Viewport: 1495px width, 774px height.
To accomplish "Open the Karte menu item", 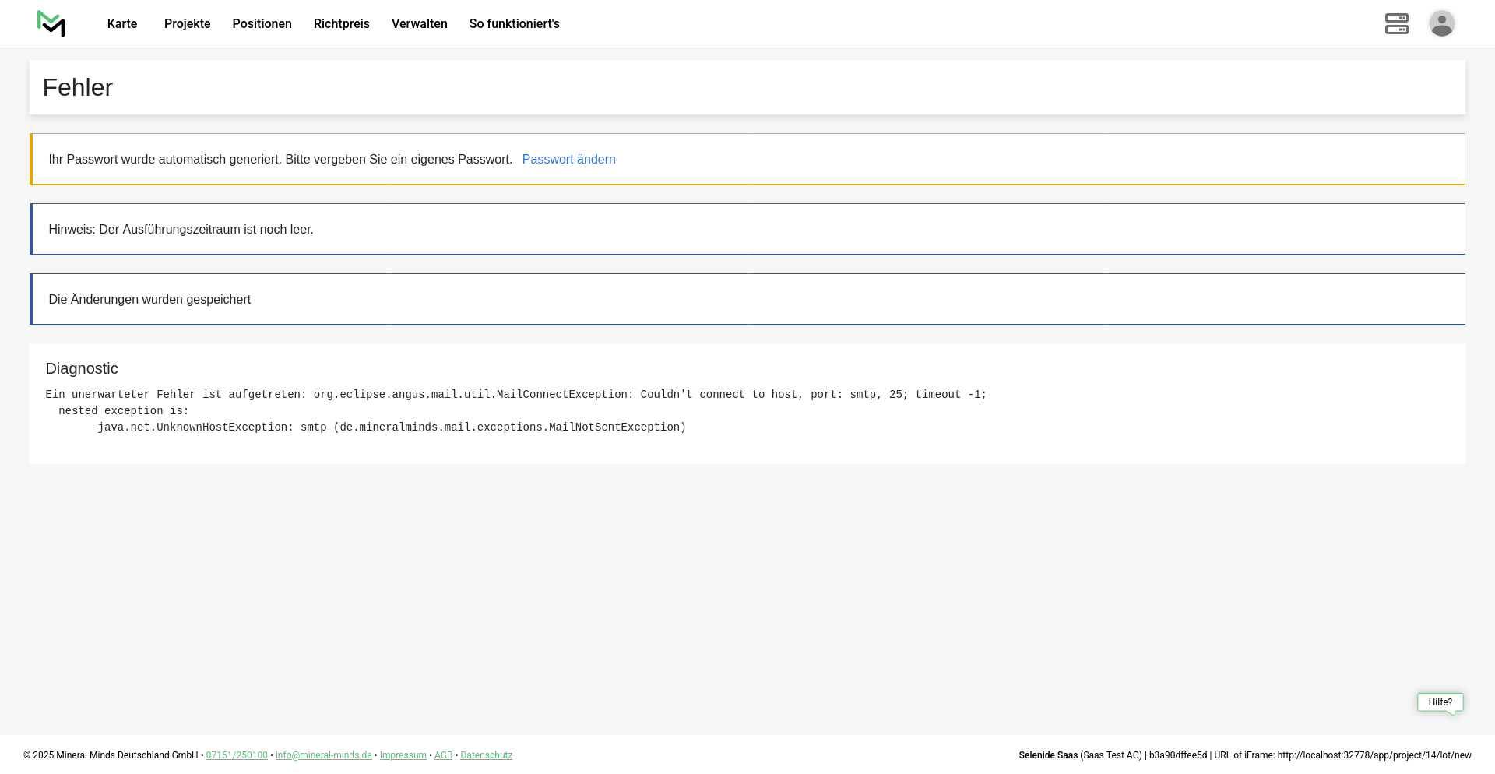I will [122, 24].
